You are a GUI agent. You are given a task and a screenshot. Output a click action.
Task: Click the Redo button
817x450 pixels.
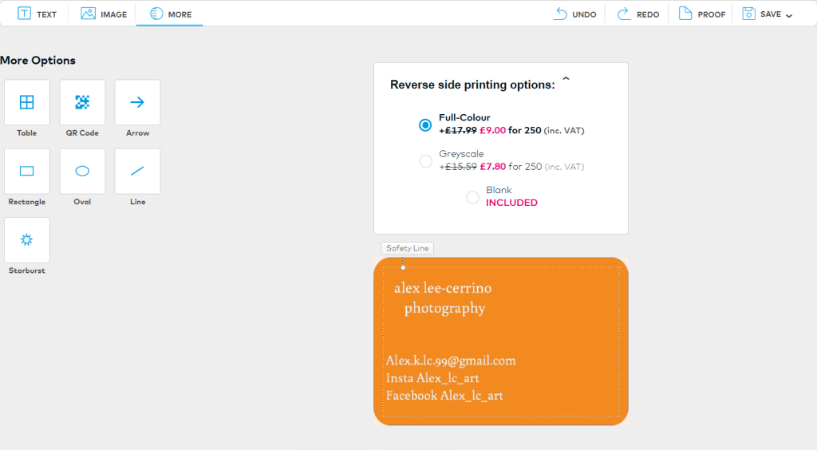click(637, 14)
